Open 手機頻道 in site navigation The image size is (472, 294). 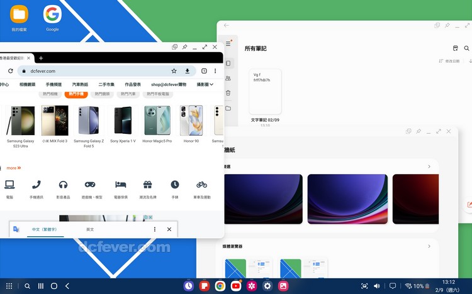point(53,84)
